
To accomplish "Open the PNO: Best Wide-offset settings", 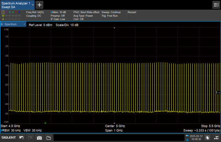I will click(x=86, y=12).
